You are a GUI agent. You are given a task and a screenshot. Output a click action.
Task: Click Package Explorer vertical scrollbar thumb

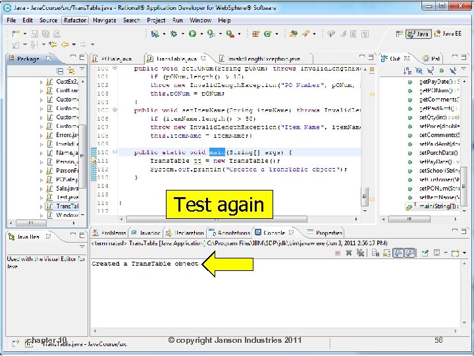pyautogui.click(x=82, y=156)
